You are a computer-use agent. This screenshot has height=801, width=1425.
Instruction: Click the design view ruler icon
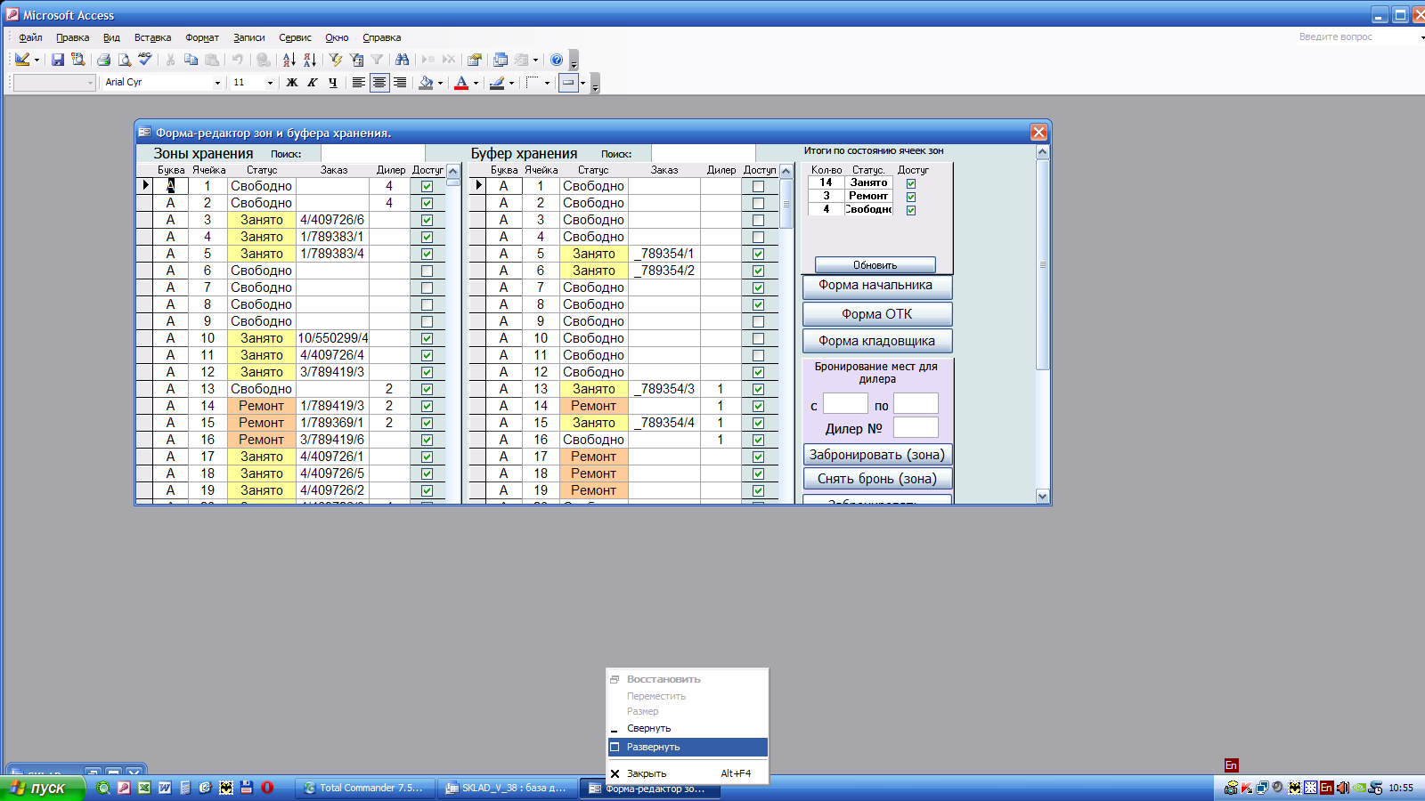pyautogui.click(x=22, y=60)
